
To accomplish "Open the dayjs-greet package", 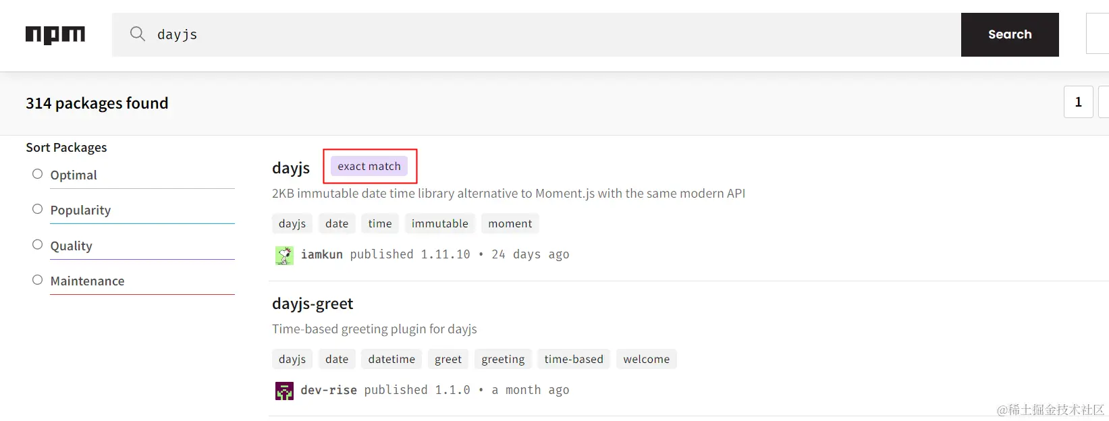I will point(313,304).
